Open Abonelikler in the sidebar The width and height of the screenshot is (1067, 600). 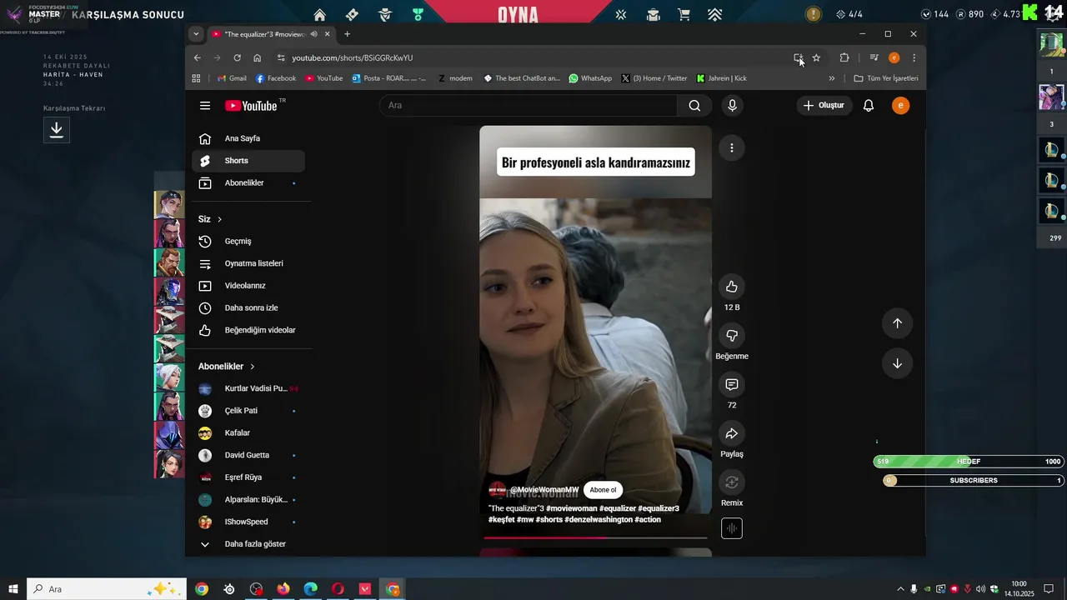(248, 183)
